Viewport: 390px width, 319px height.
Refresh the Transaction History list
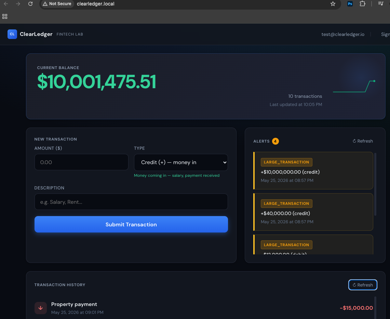tap(363, 285)
